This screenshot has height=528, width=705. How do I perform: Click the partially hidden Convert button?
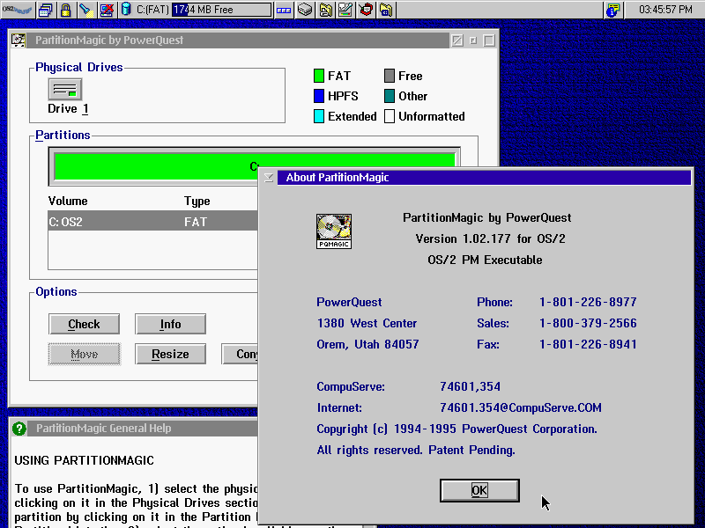click(240, 355)
